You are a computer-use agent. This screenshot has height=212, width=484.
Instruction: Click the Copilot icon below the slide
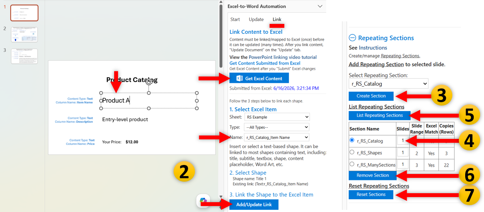pos(204,200)
